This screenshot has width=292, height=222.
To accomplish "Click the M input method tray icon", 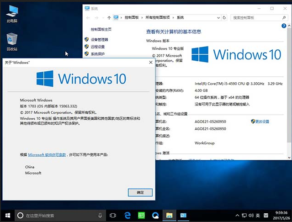I will (x=266, y=216).
